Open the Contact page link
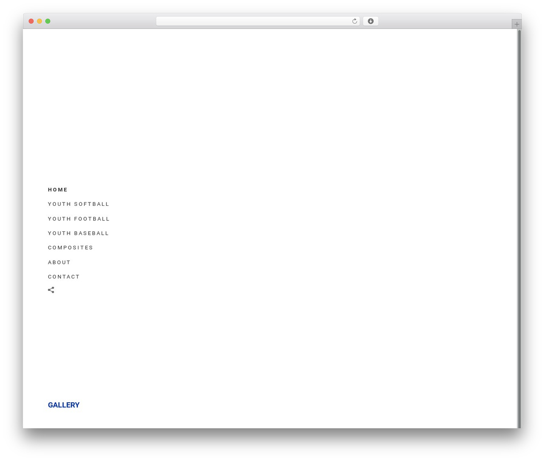 pyautogui.click(x=64, y=277)
